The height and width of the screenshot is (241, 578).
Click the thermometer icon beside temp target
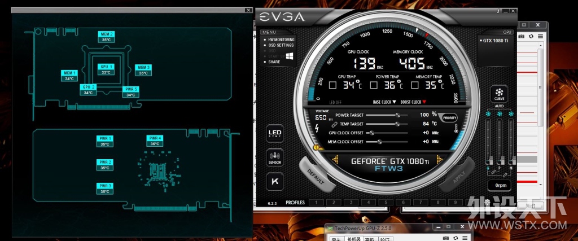tap(456, 129)
